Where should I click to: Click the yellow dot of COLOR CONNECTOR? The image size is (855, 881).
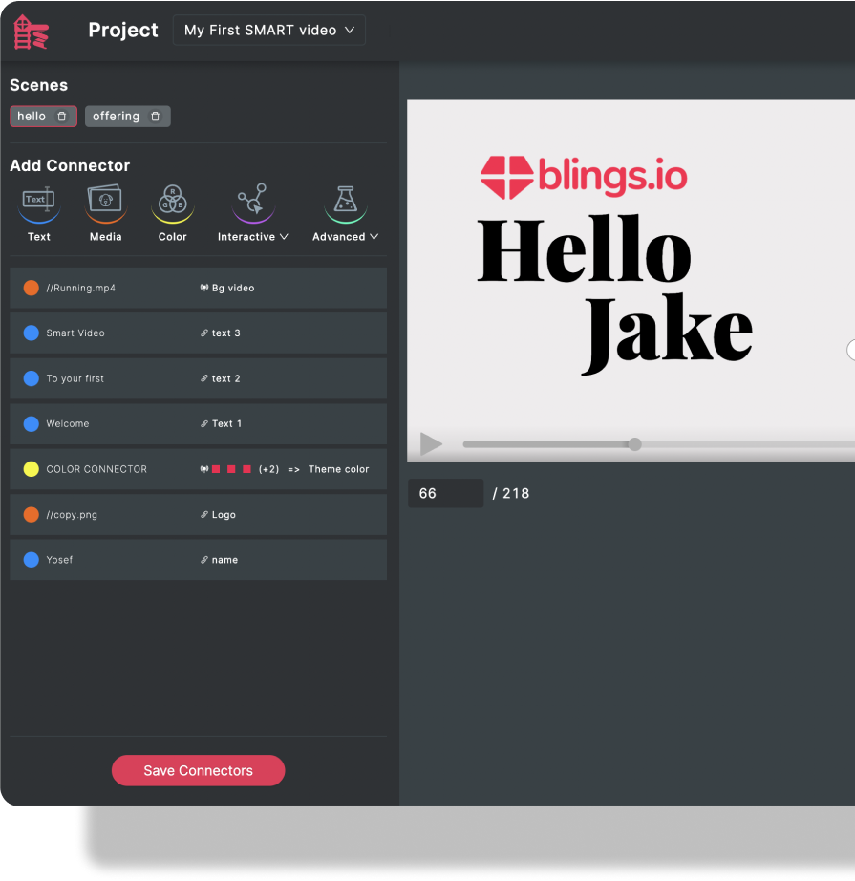[32, 468]
